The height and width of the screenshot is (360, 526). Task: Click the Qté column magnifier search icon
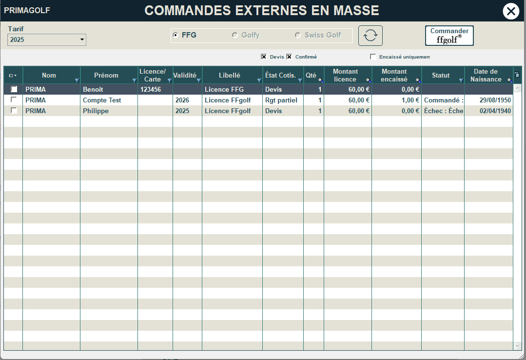321,80
